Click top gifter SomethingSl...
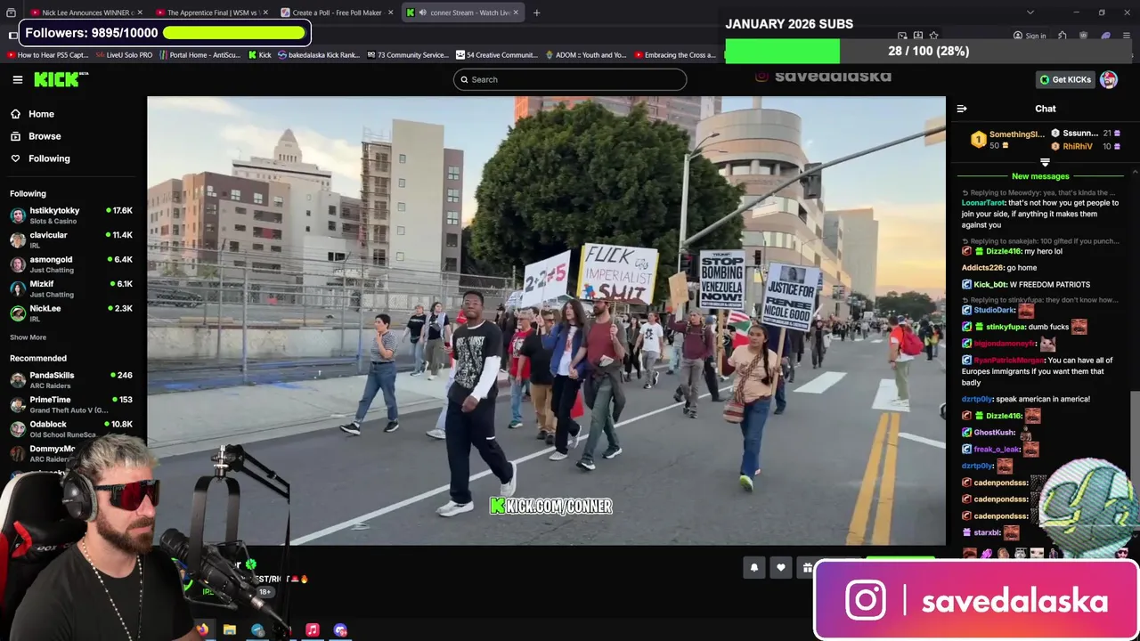Viewport: 1140px width, 641px height. pos(1016,134)
